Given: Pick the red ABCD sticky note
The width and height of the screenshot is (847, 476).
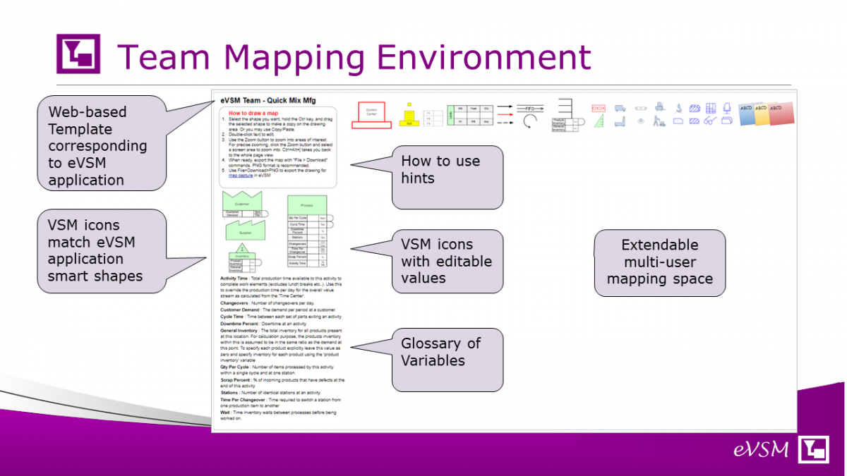Looking at the screenshot, I should [779, 114].
